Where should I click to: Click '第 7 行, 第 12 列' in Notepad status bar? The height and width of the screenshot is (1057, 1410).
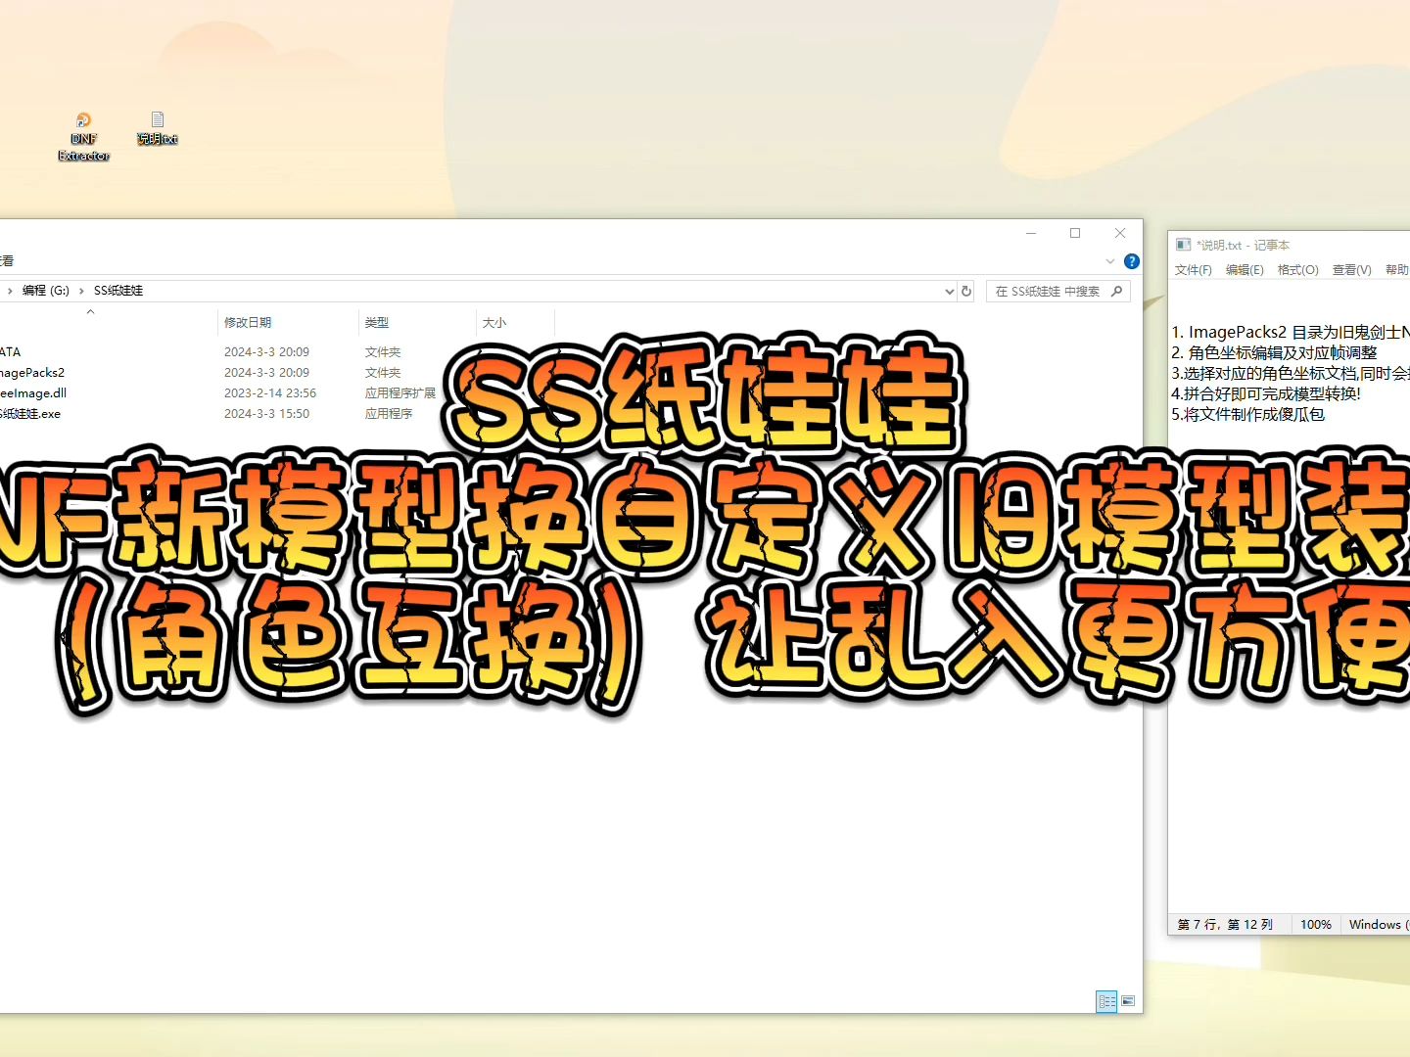tap(1225, 925)
